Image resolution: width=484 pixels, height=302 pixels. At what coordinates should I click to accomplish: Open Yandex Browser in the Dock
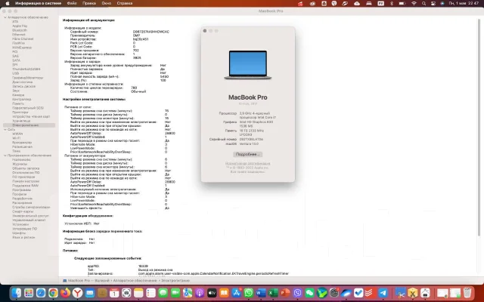[x=77, y=292]
